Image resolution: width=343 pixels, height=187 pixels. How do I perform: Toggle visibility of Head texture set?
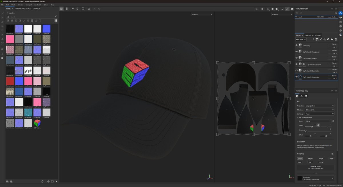[296, 17]
